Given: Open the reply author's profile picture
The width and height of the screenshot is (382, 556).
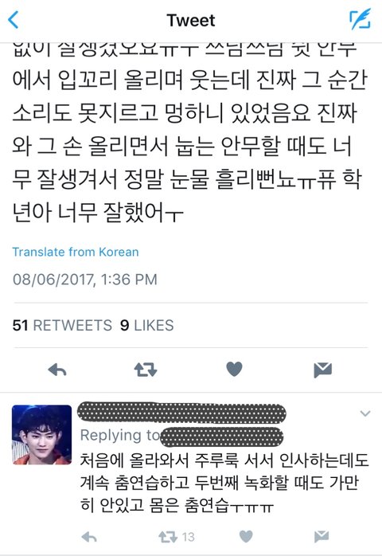Looking at the screenshot, I should tap(42, 435).
